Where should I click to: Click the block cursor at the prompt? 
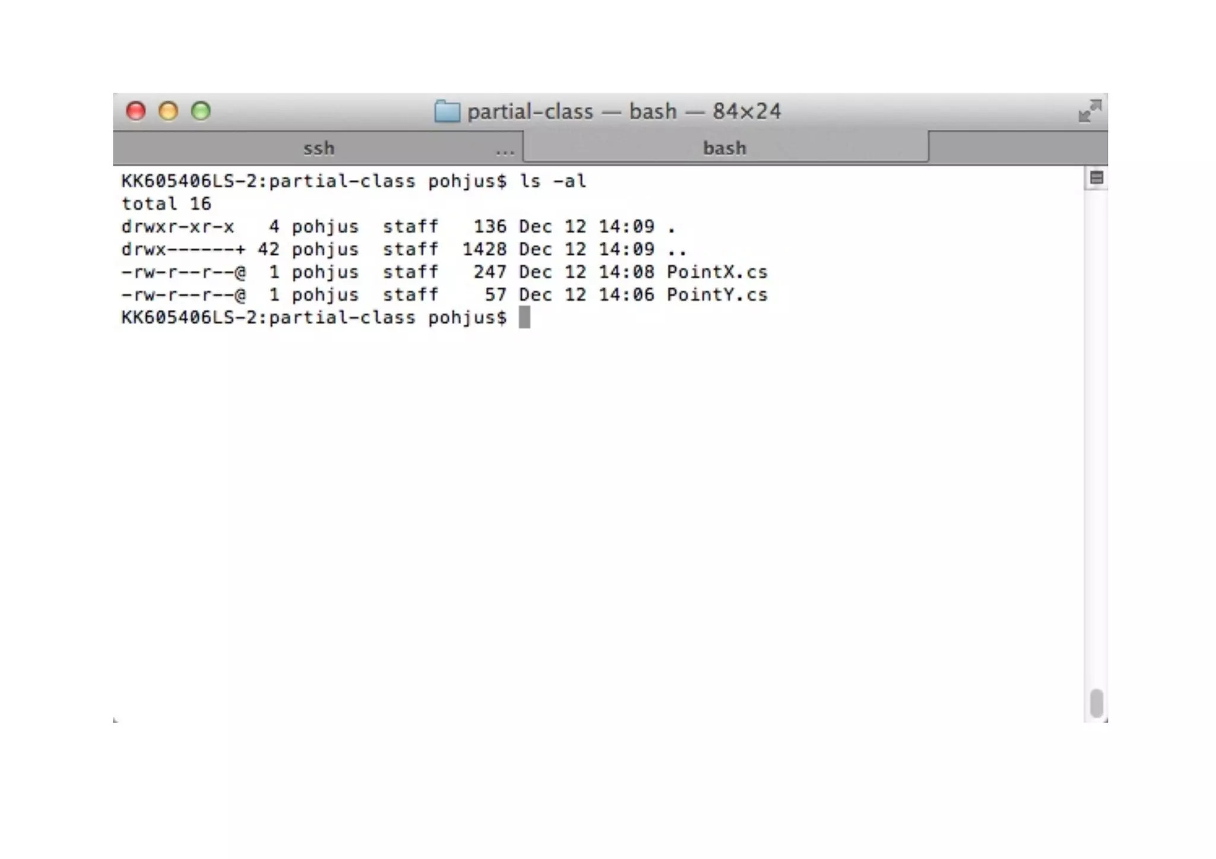(524, 318)
